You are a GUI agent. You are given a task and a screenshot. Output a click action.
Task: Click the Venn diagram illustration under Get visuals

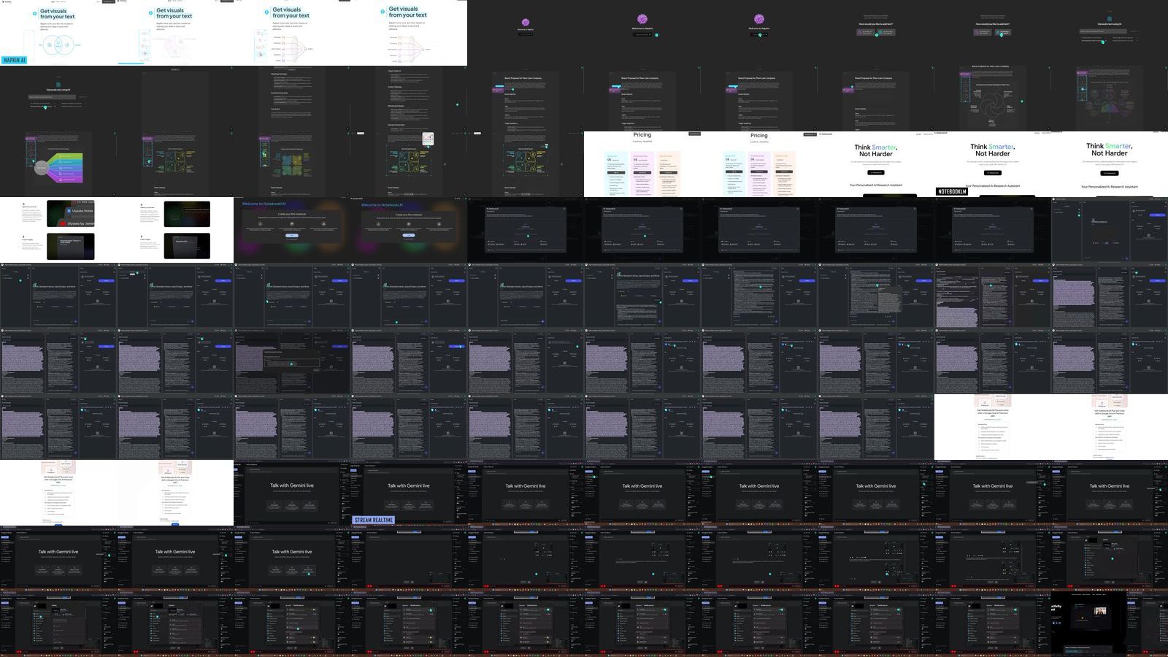point(56,45)
